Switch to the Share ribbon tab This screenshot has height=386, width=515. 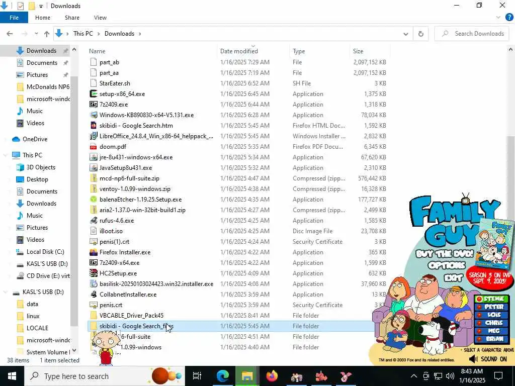[72, 18]
